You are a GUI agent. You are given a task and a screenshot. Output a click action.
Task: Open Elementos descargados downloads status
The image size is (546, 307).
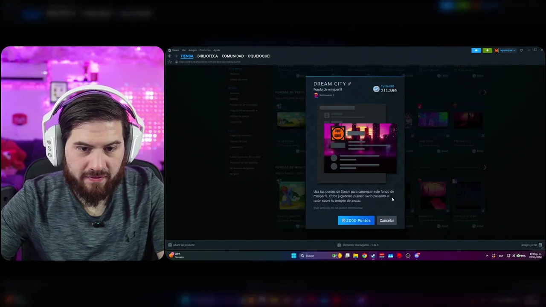point(358,245)
